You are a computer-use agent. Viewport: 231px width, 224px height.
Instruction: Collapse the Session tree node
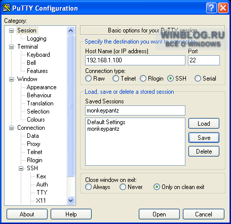[x=11, y=30]
